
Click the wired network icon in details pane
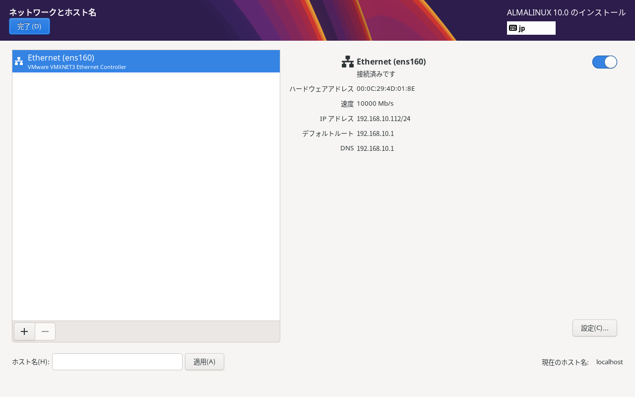[x=347, y=62]
